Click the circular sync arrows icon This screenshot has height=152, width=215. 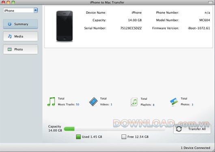[179, 129]
